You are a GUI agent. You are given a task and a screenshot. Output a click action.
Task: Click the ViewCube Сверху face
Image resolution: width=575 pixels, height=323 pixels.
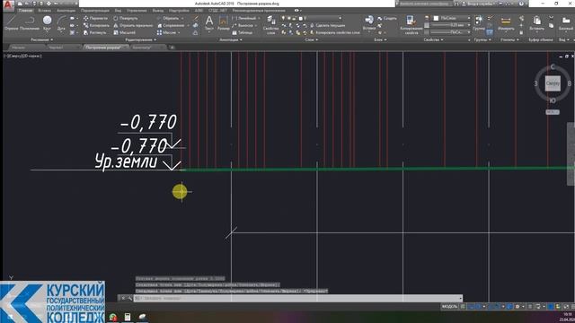[x=553, y=83]
